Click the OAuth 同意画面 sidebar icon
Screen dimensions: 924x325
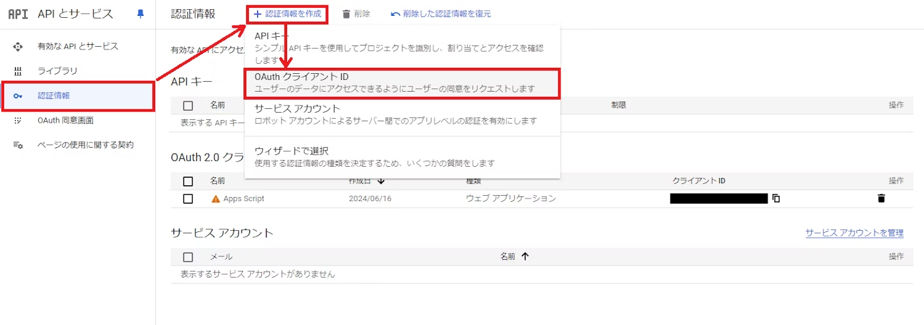(x=18, y=120)
